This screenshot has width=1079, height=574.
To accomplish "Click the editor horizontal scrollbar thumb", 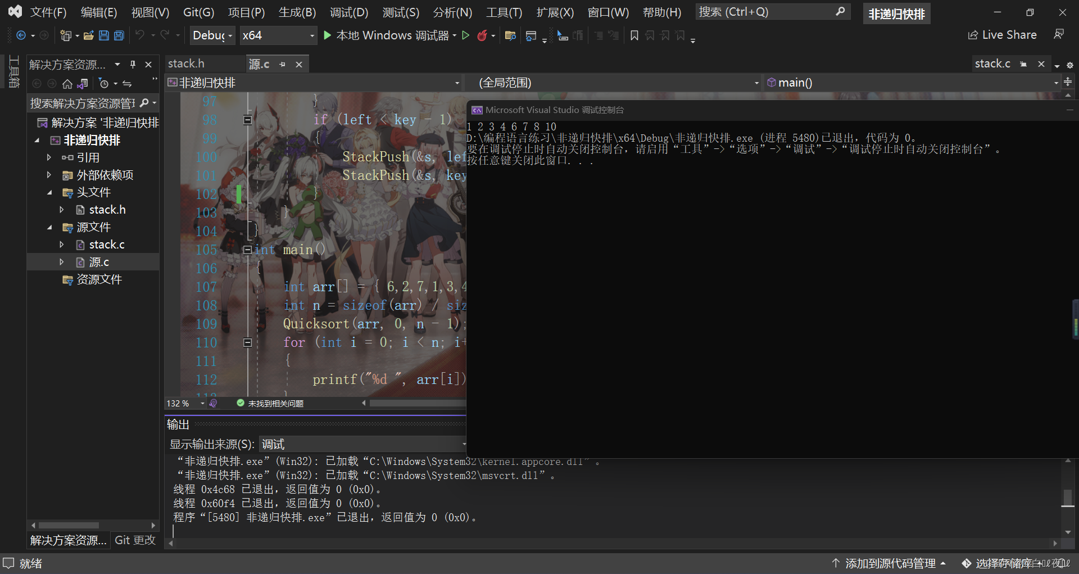I will (418, 403).
